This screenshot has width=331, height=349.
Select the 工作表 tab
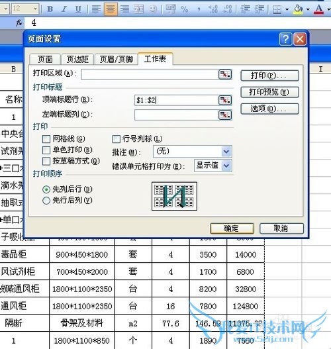click(x=155, y=59)
